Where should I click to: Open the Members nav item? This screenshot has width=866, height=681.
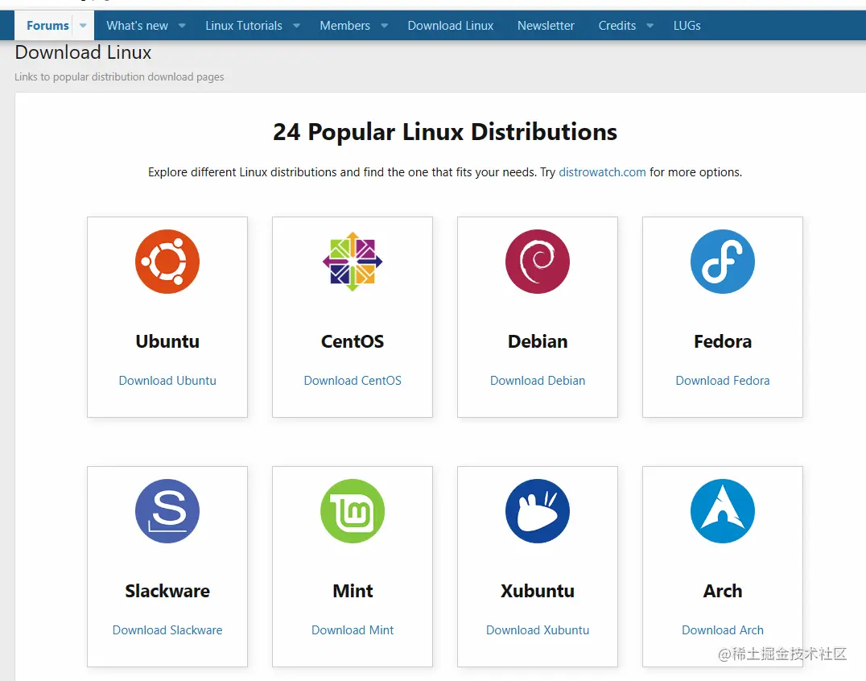coord(344,26)
